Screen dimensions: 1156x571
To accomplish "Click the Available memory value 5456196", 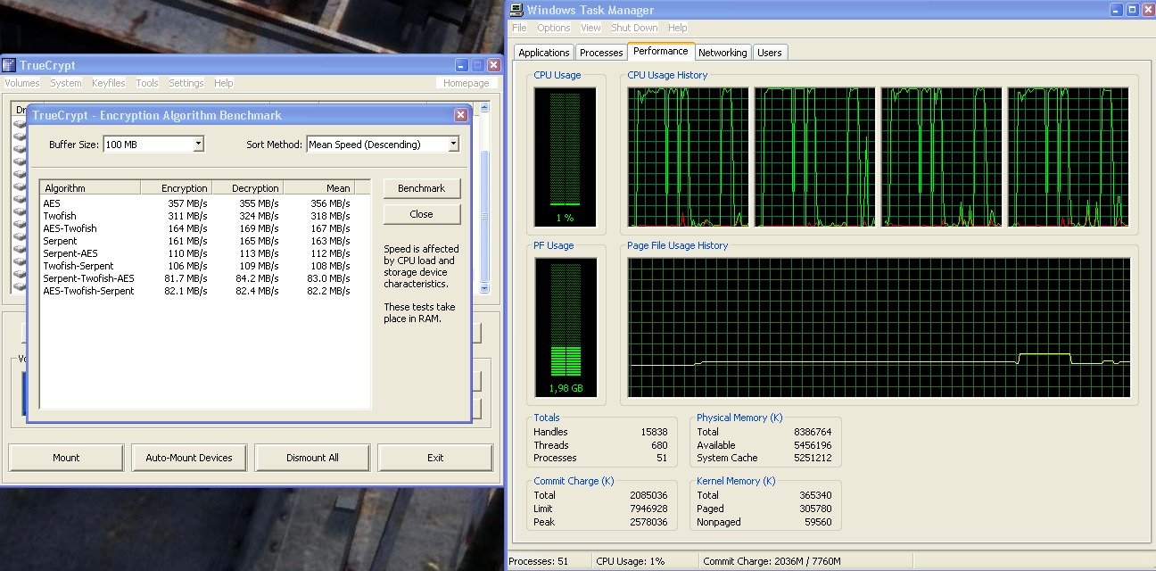I will pyautogui.click(x=813, y=445).
